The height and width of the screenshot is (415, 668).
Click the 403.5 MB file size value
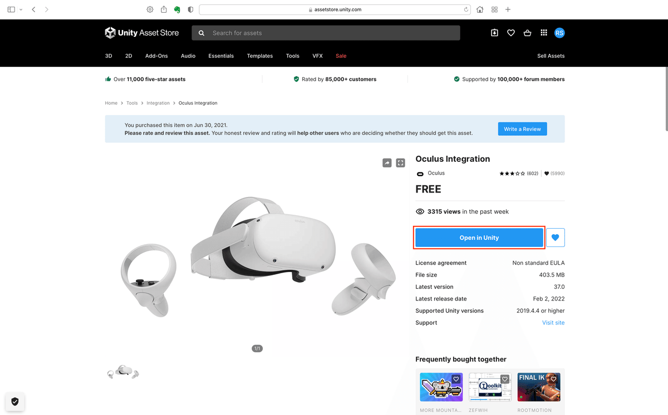coord(552,275)
